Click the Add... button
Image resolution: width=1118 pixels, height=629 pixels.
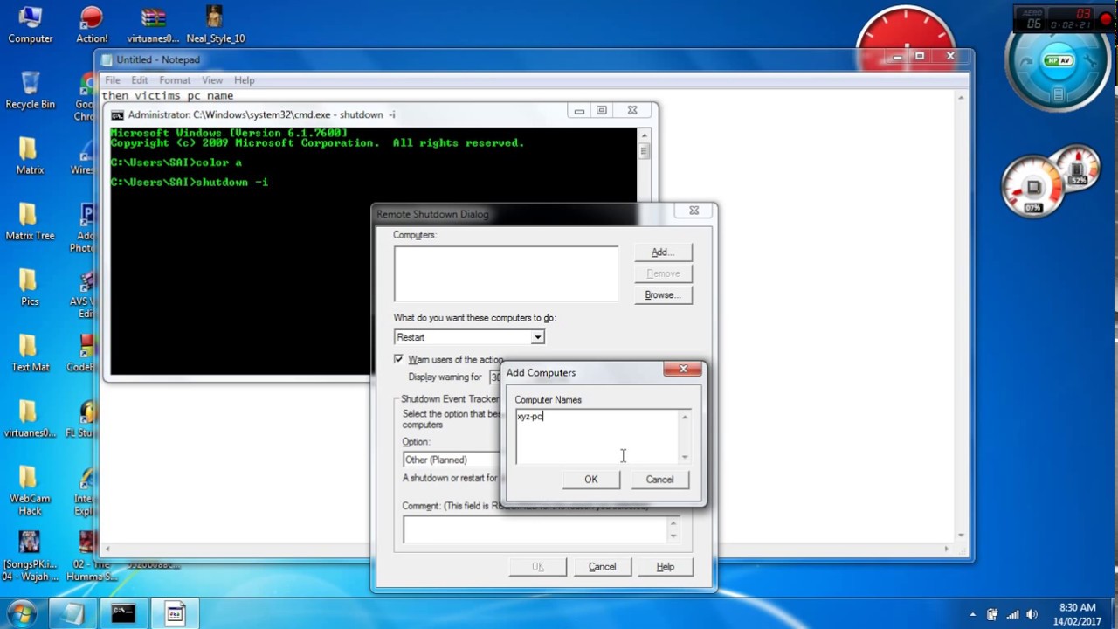tap(663, 252)
